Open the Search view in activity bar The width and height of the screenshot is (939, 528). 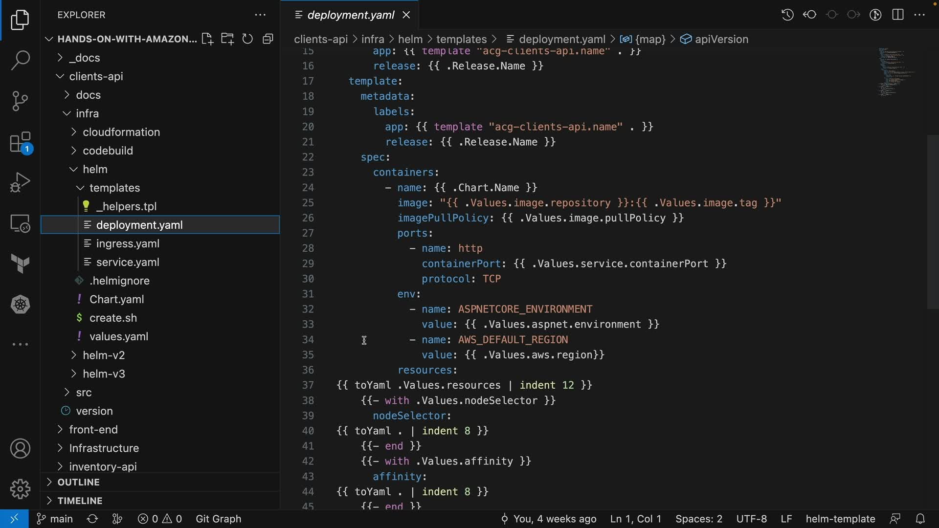[x=20, y=61]
